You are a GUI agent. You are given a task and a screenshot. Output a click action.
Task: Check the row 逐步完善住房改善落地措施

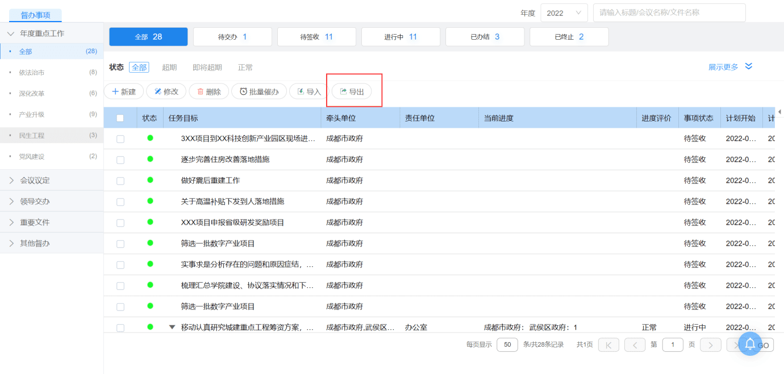pos(120,160)
